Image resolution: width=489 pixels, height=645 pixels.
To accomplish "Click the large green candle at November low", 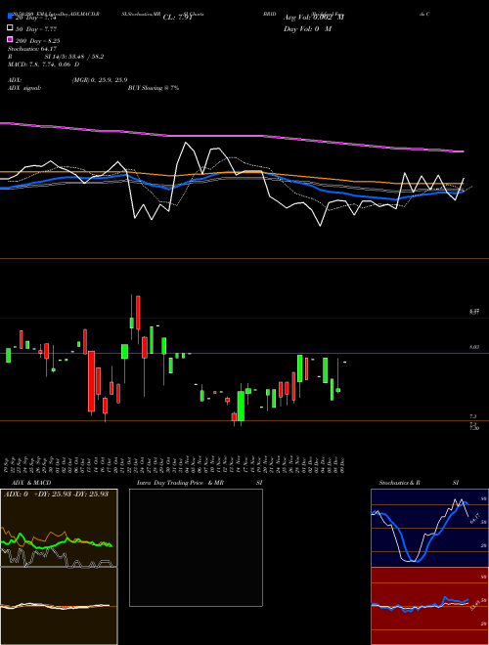I will click(x=241, y=406).
